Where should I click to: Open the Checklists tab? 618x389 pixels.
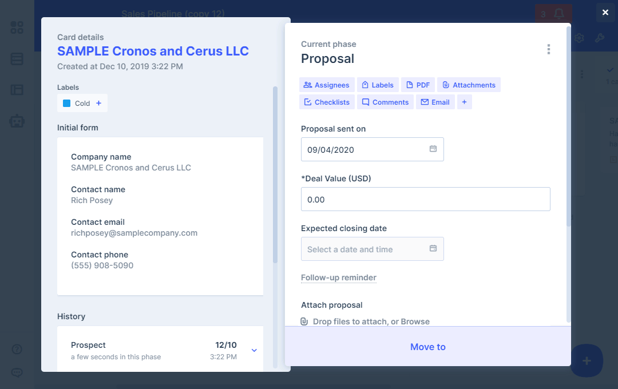pyautogui.click(x=327, y=102)
